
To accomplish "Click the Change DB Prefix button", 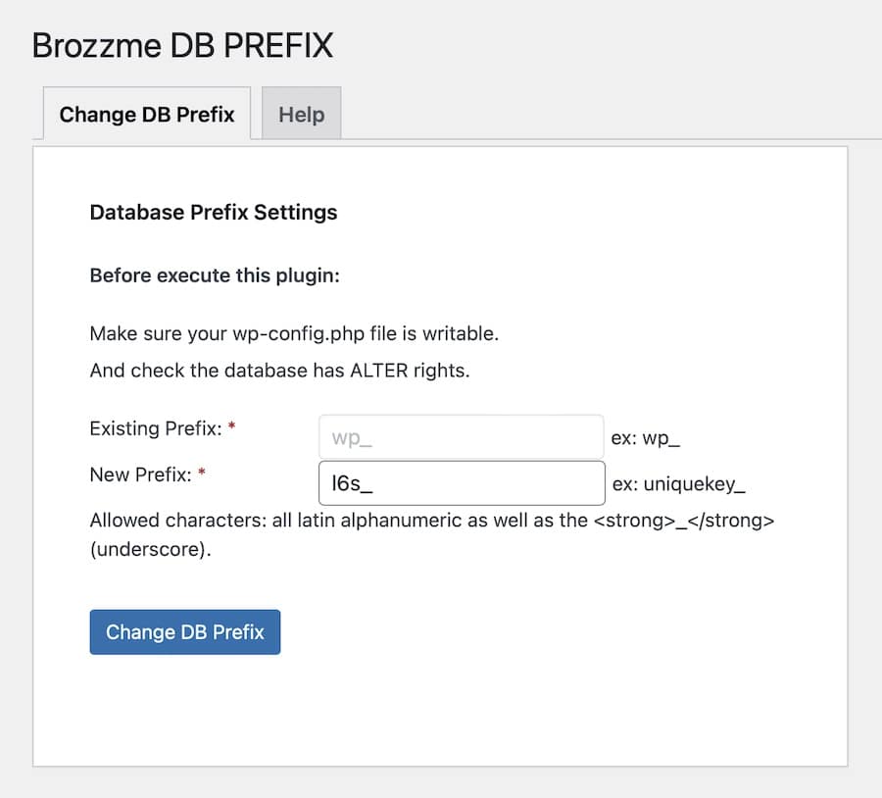I will tap(184, 631).
